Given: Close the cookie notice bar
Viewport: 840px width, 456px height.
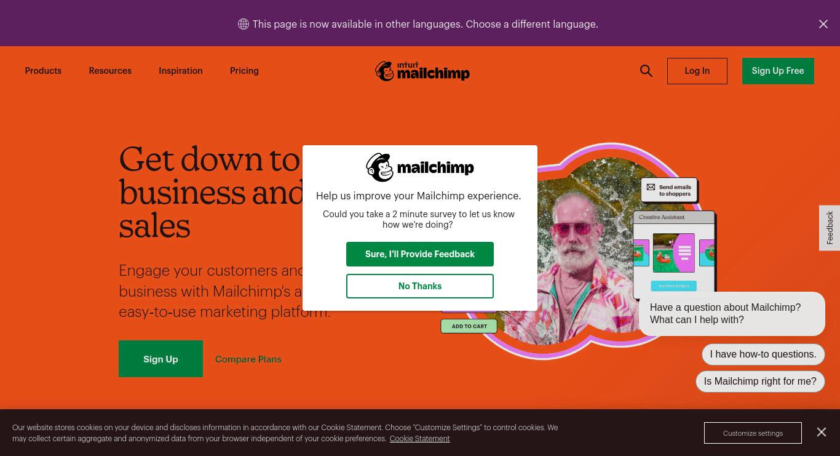Looking at the screenshot, I should (822, 432).
